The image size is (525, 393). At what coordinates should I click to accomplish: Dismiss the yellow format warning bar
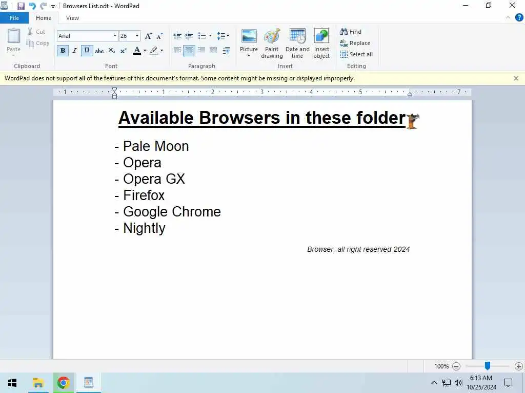point(516,78)
